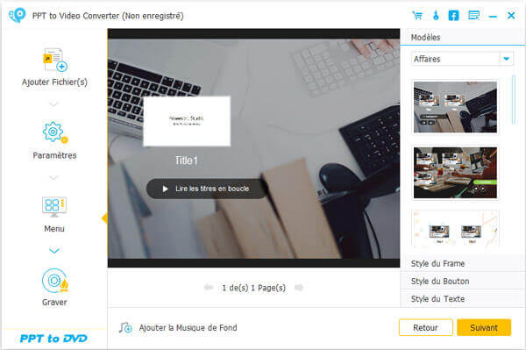Click 'Ajouter la Musique de Fond' link

pyautogui.click(x=188, y=327)
